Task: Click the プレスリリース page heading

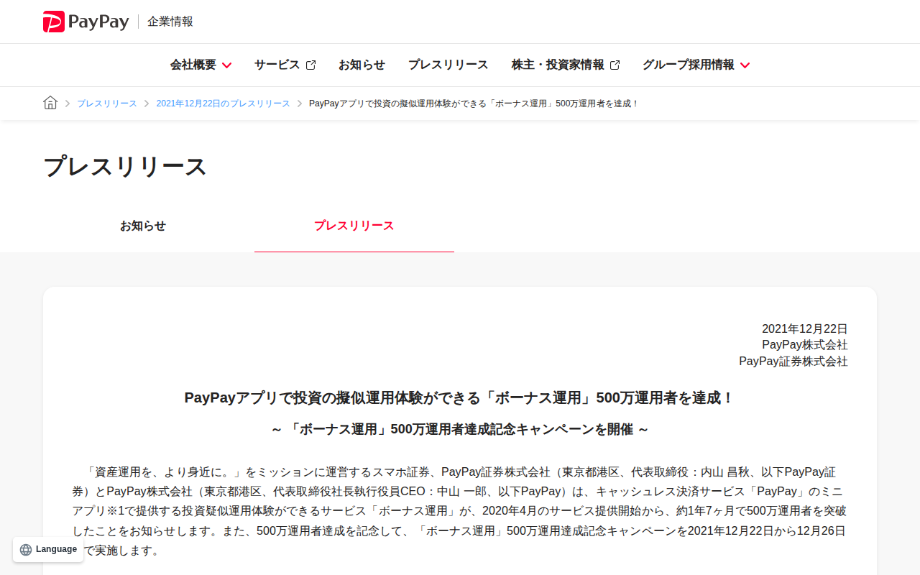Action: pos(125,166)
